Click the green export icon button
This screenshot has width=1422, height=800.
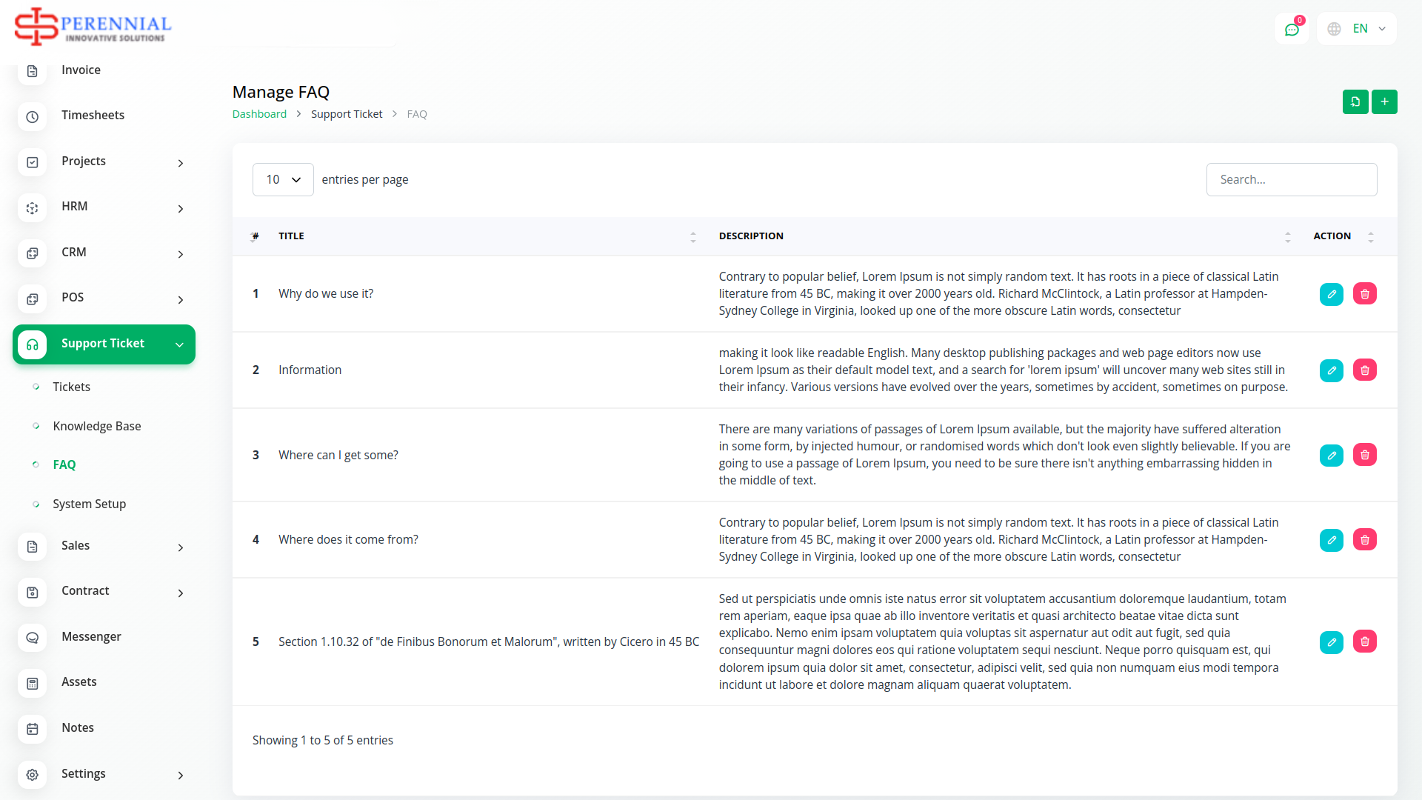[1355, 101]
